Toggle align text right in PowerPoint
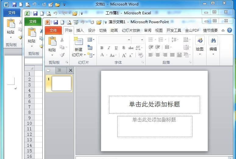236x159 pixels. pyautogui.click(x=165, y=55)
